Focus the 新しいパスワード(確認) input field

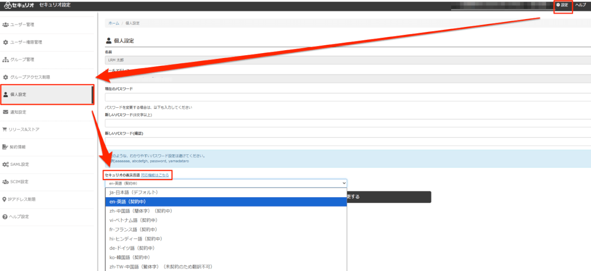[x=348, y=142]
